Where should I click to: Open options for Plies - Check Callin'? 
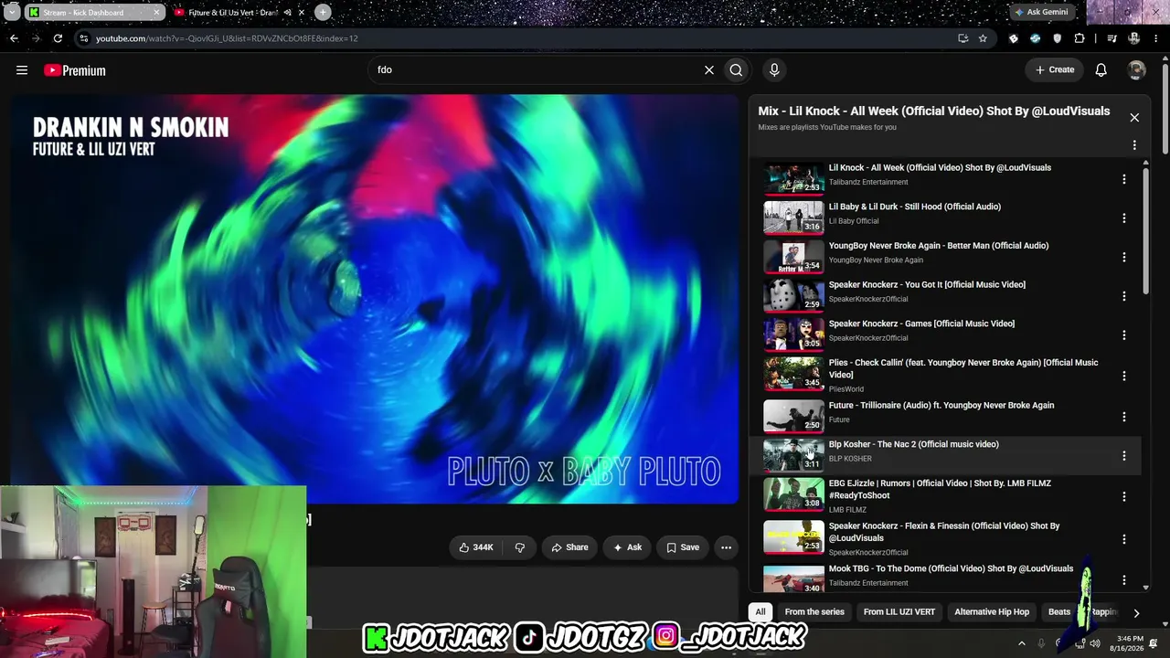1124,376
